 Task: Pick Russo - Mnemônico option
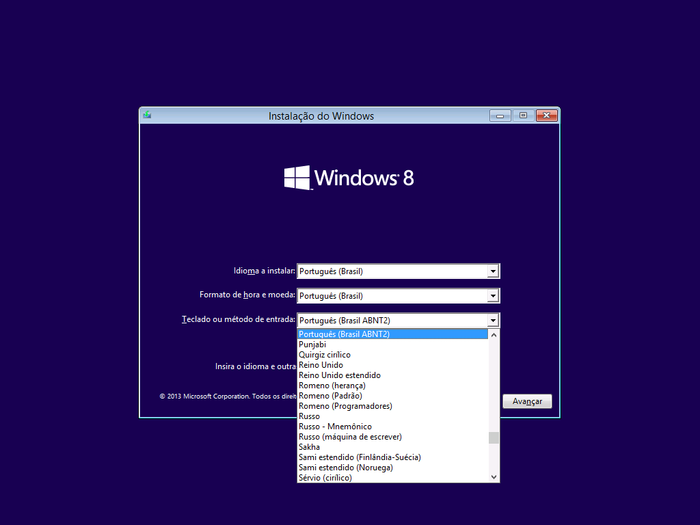coord(392,427)
